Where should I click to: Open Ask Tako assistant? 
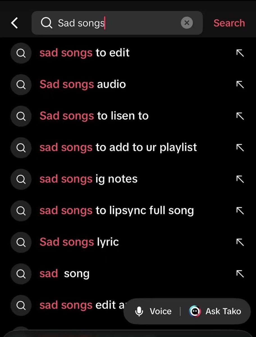point(215,311)
